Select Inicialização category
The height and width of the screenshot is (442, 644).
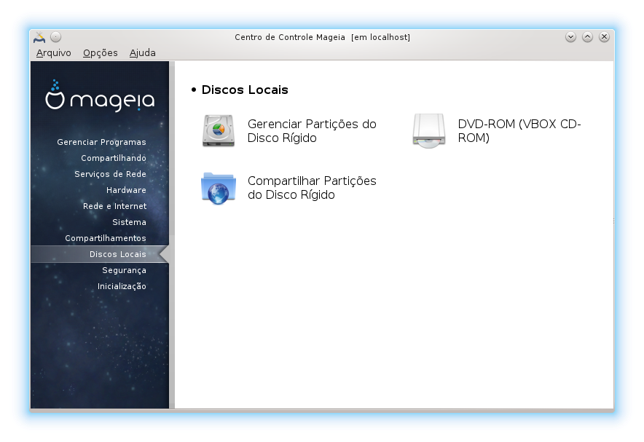[x=122, y=286]
